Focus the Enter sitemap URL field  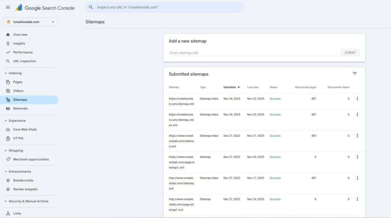(x=253, y=53)
